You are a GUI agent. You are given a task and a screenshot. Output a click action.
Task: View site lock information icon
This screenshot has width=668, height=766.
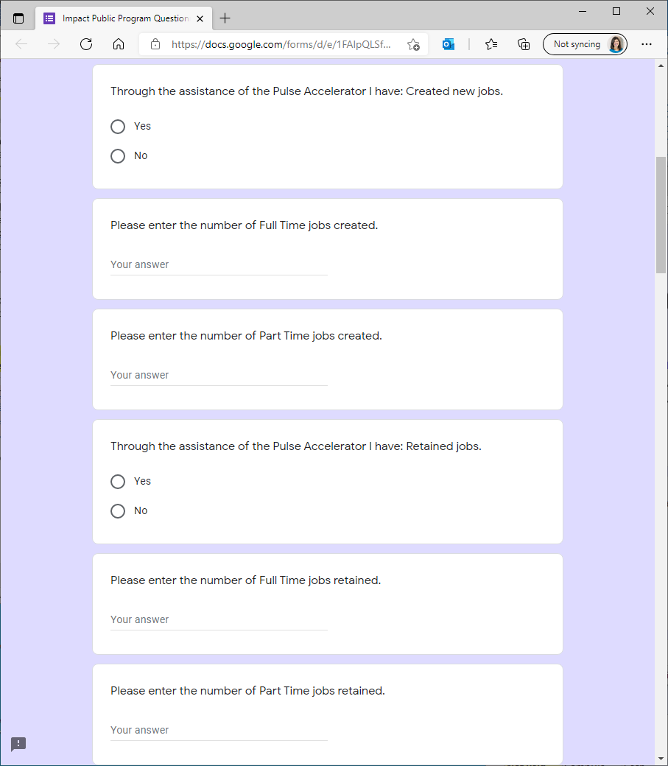[155, 44]
